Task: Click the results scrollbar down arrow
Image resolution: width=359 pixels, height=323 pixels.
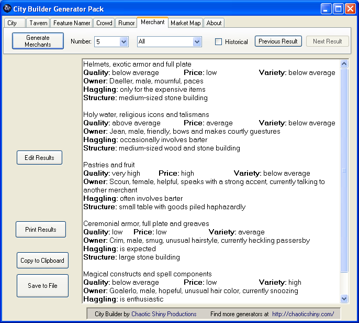Action: (344, 298)
